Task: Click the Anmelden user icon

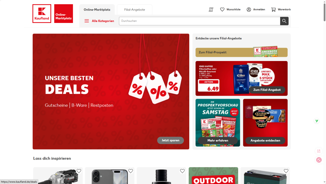Action: [249, 10]
